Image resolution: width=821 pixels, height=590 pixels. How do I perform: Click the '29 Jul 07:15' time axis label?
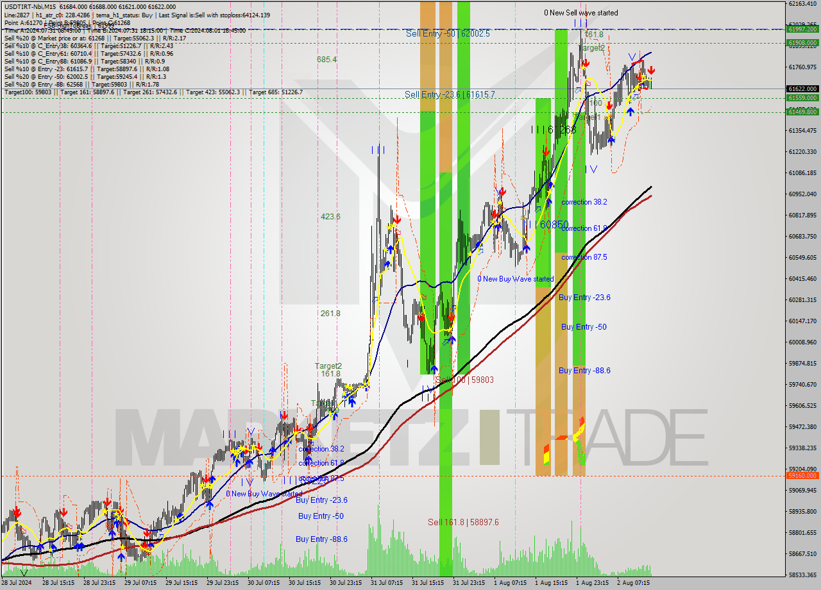pos(140,583)
